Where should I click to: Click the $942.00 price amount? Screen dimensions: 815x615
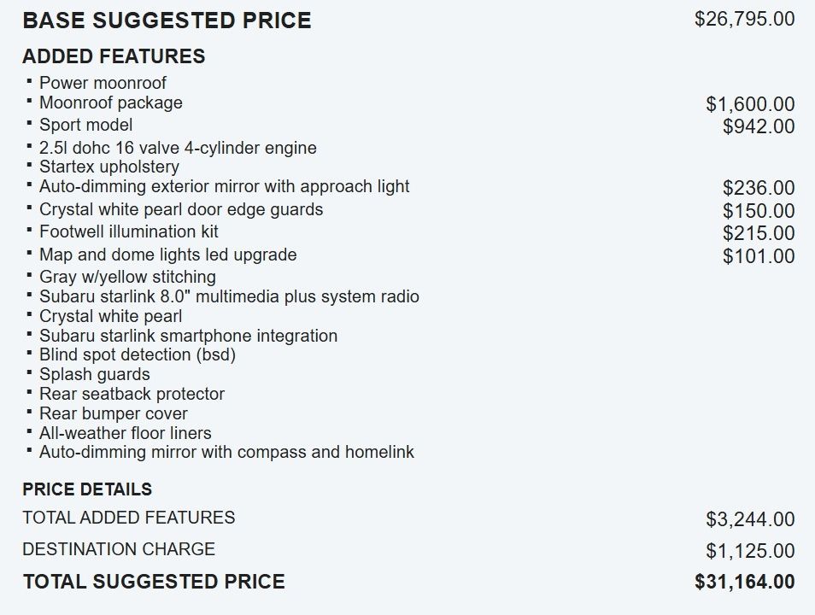(759, 126)
